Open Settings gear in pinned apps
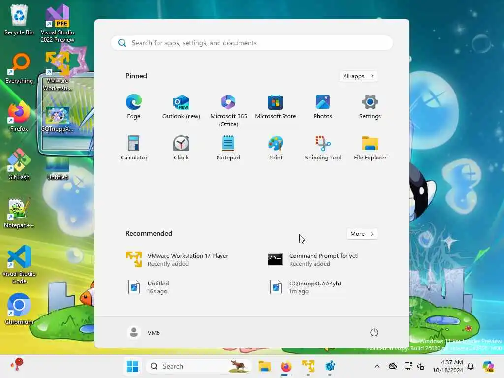 (x=370, y=107)
